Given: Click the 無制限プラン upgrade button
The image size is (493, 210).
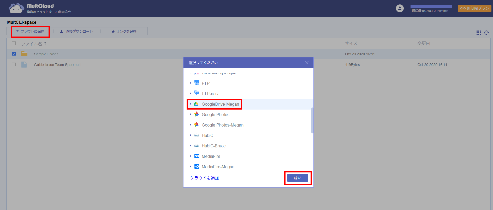Looking at the screenshot, I should [x=474, y=8].
